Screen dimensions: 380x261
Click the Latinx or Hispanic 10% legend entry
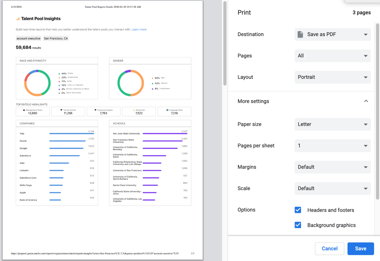(71, 85)
